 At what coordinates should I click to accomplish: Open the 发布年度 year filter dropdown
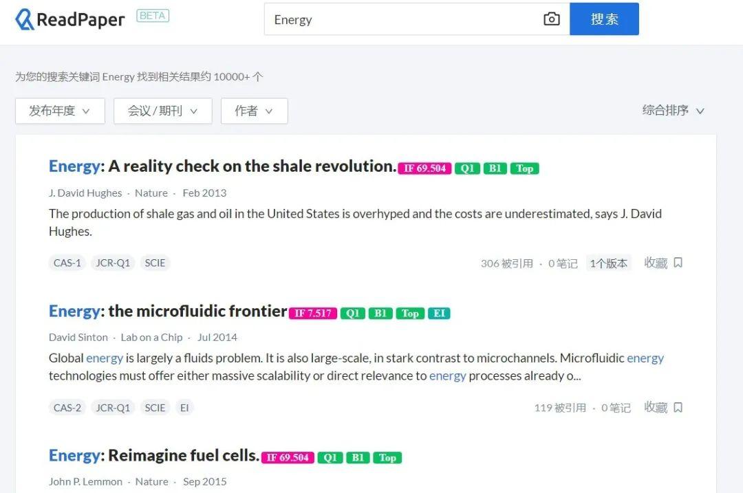60,111
